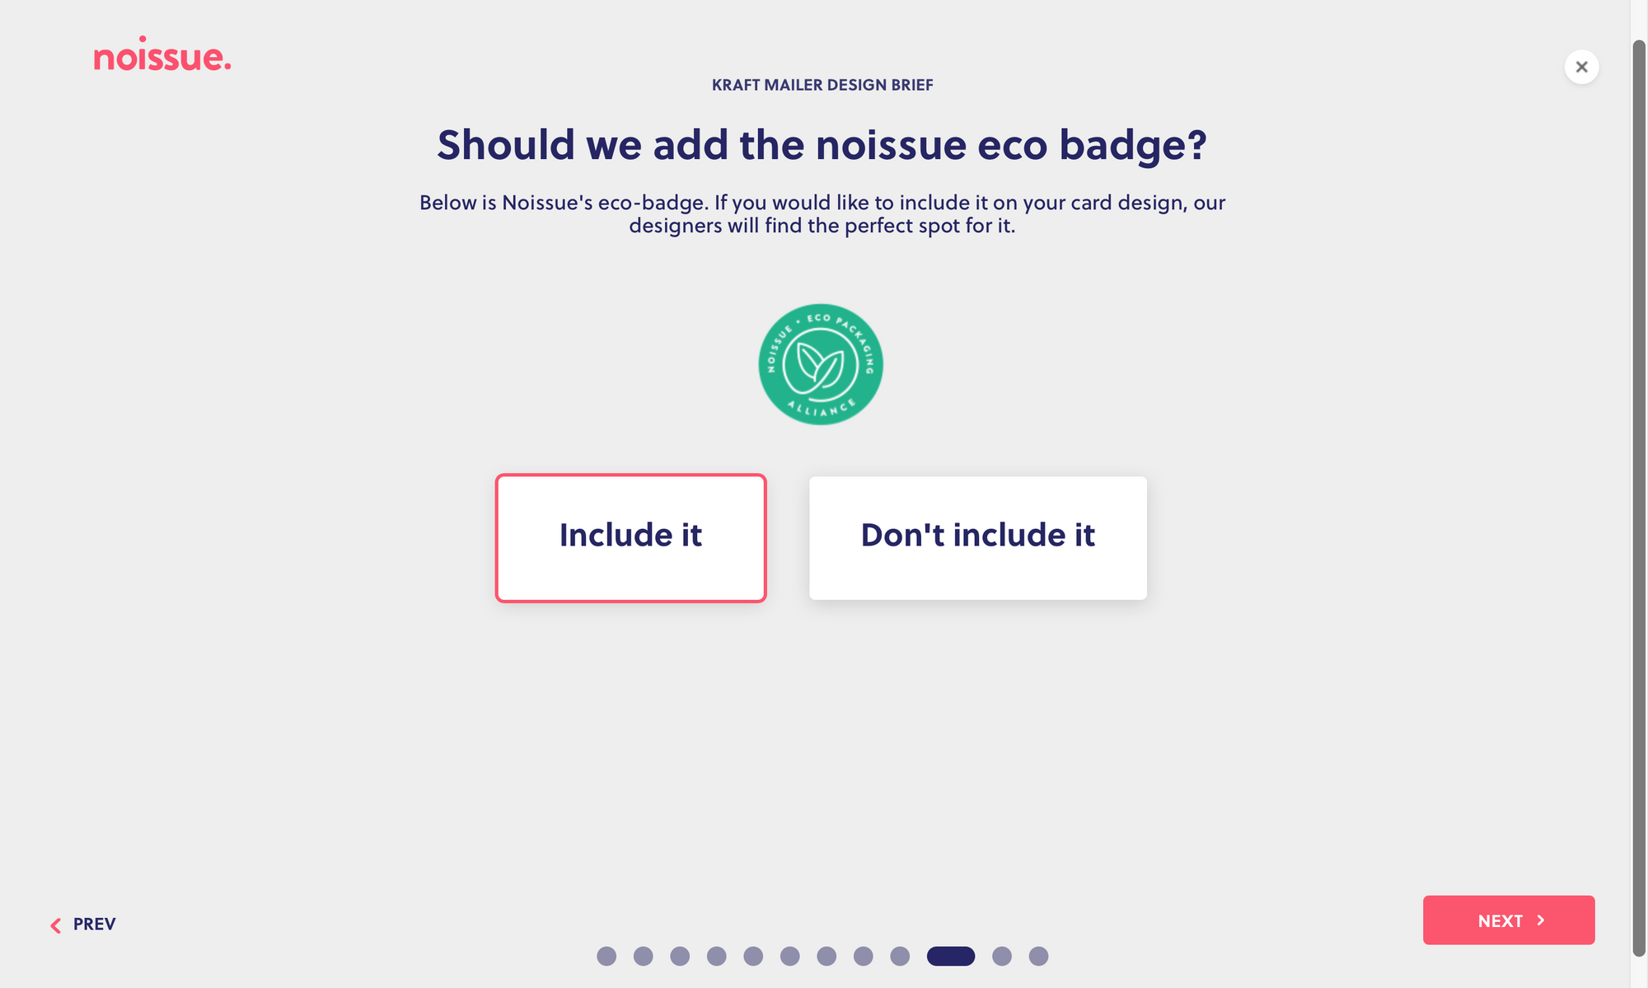Screen dimensions: 1648x988
Task: Choose the "Don't include it" option
Action: pyautogui.click(x=978, y=537)
